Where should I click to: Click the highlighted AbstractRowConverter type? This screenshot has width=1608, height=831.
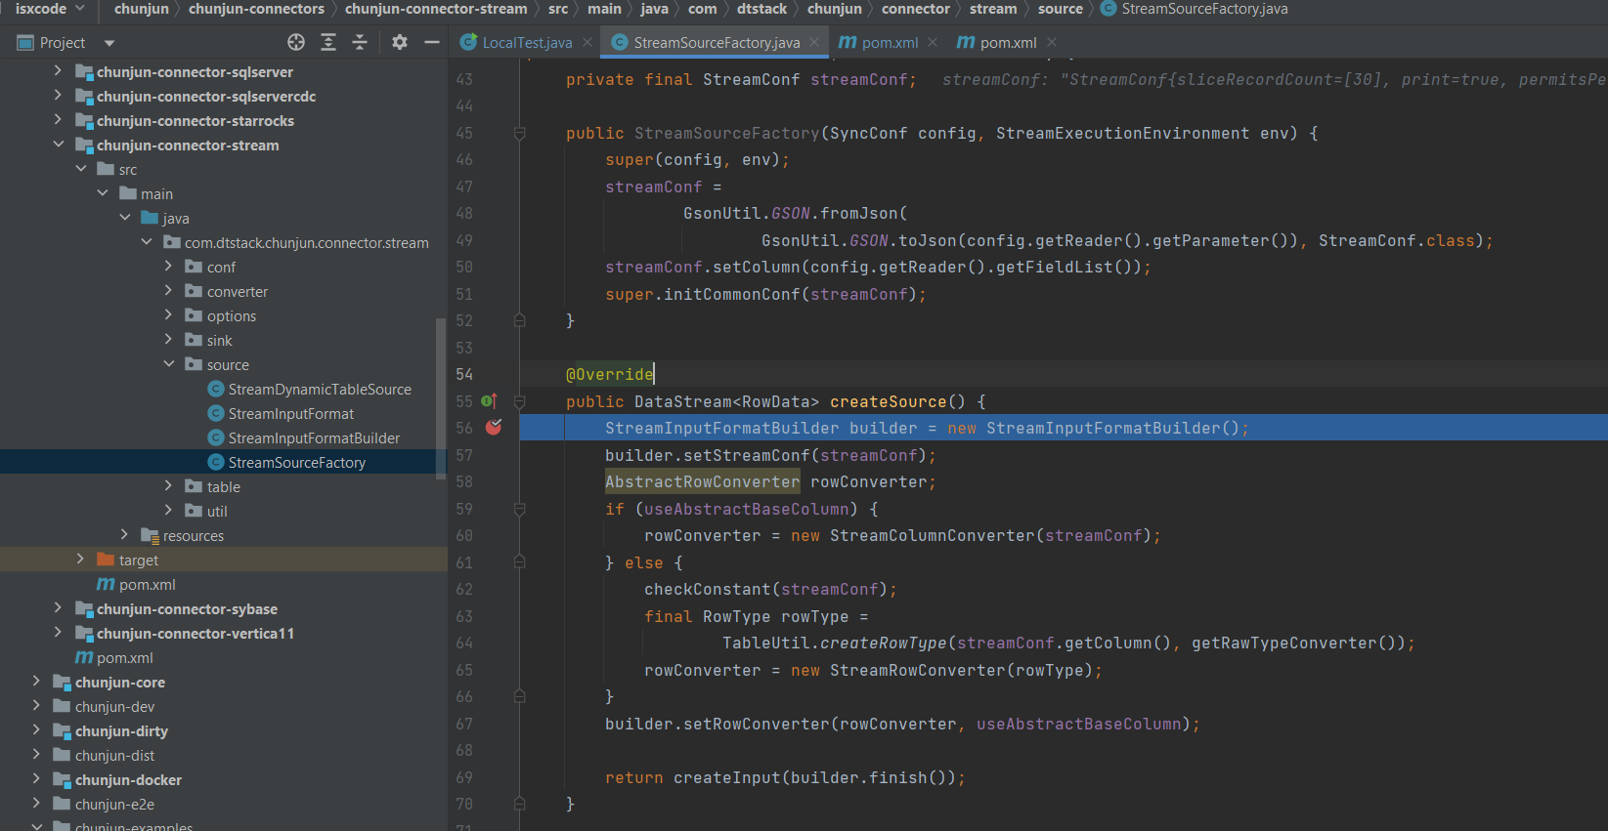pyautogui.click(x=702, y=481)
